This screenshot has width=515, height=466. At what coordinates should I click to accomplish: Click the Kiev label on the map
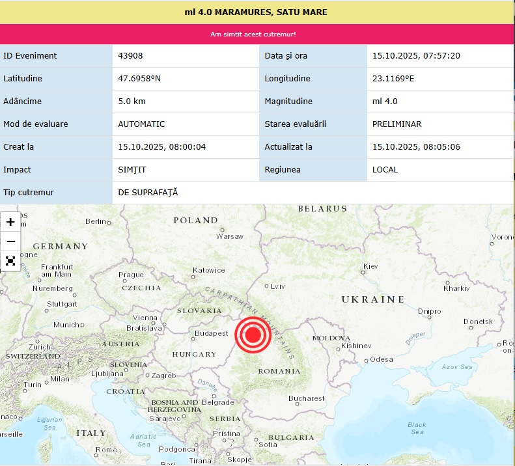pyautogui.click(x=370, y=266)
